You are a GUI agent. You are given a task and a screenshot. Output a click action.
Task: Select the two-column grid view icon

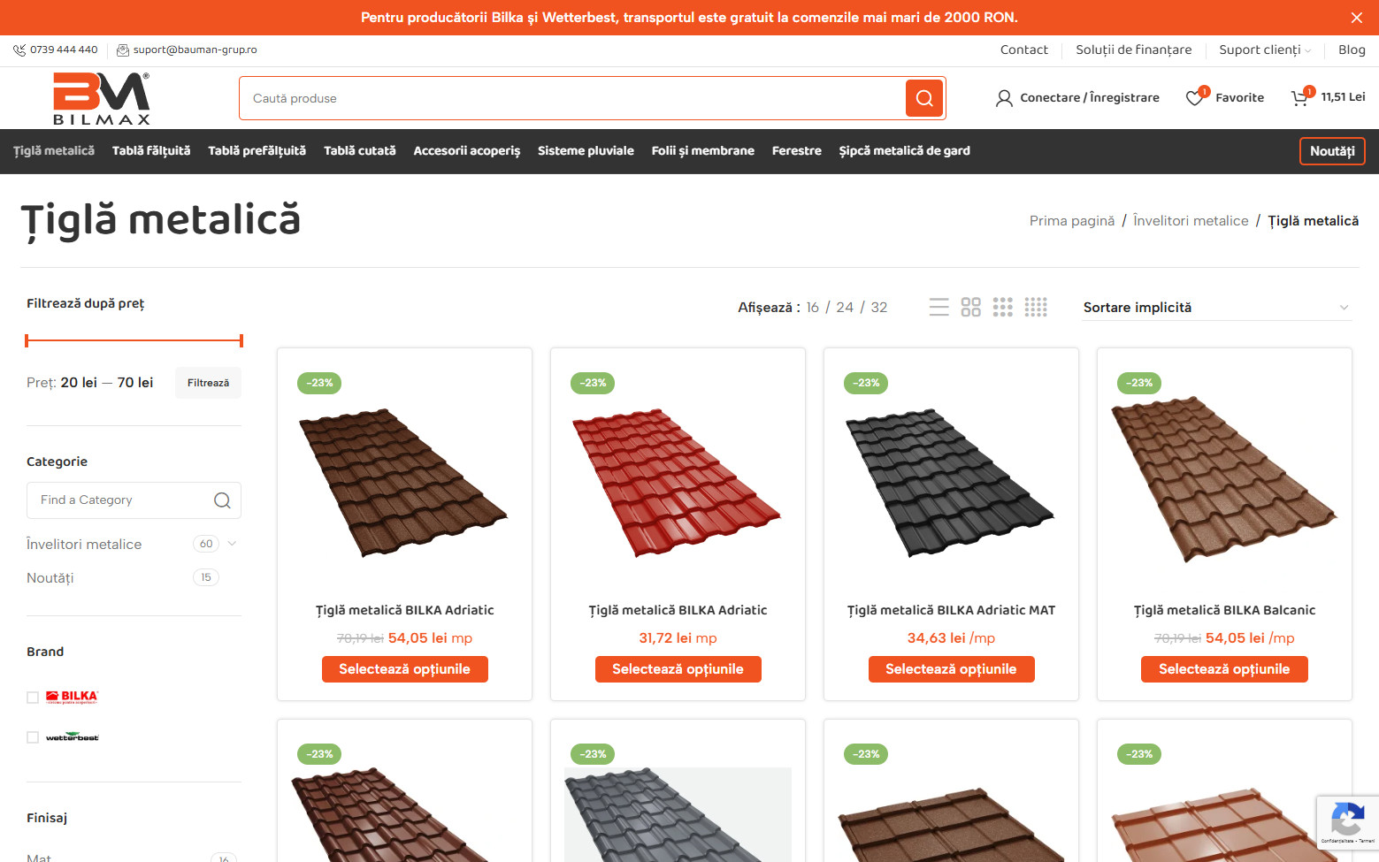[x=971, y=307]
